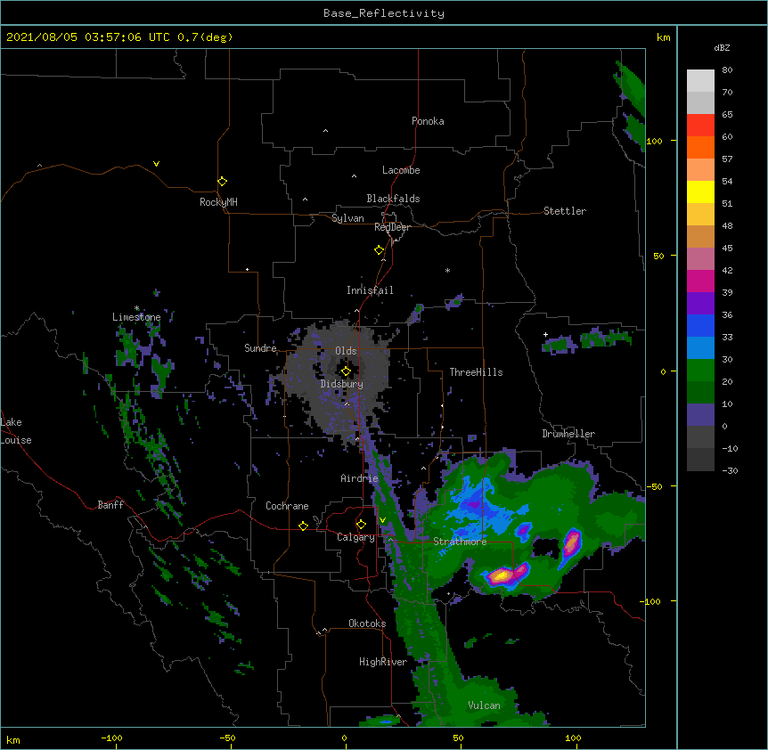Click the HighRiver city label
Image resolution: width=768 pixels, height=750 pixels.
[x=383, y=662]
